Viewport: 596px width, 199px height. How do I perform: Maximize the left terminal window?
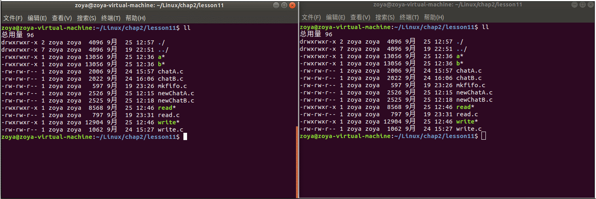point(284,5)
